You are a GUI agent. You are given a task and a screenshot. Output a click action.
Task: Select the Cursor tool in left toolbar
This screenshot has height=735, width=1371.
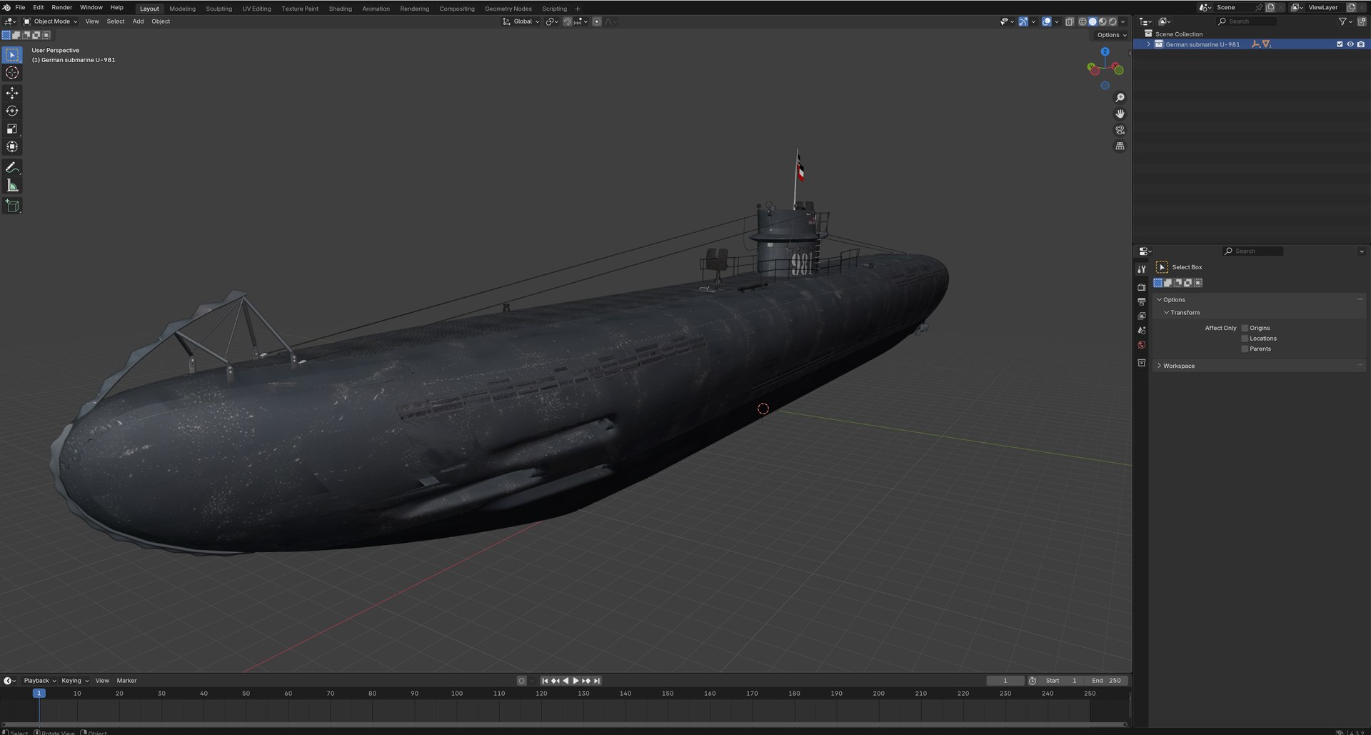[12, 73]
